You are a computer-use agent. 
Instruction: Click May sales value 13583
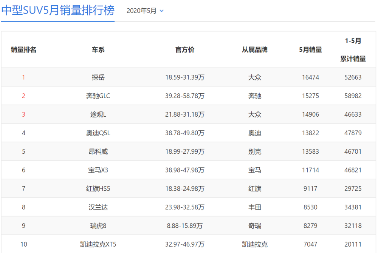click(310, 151)
